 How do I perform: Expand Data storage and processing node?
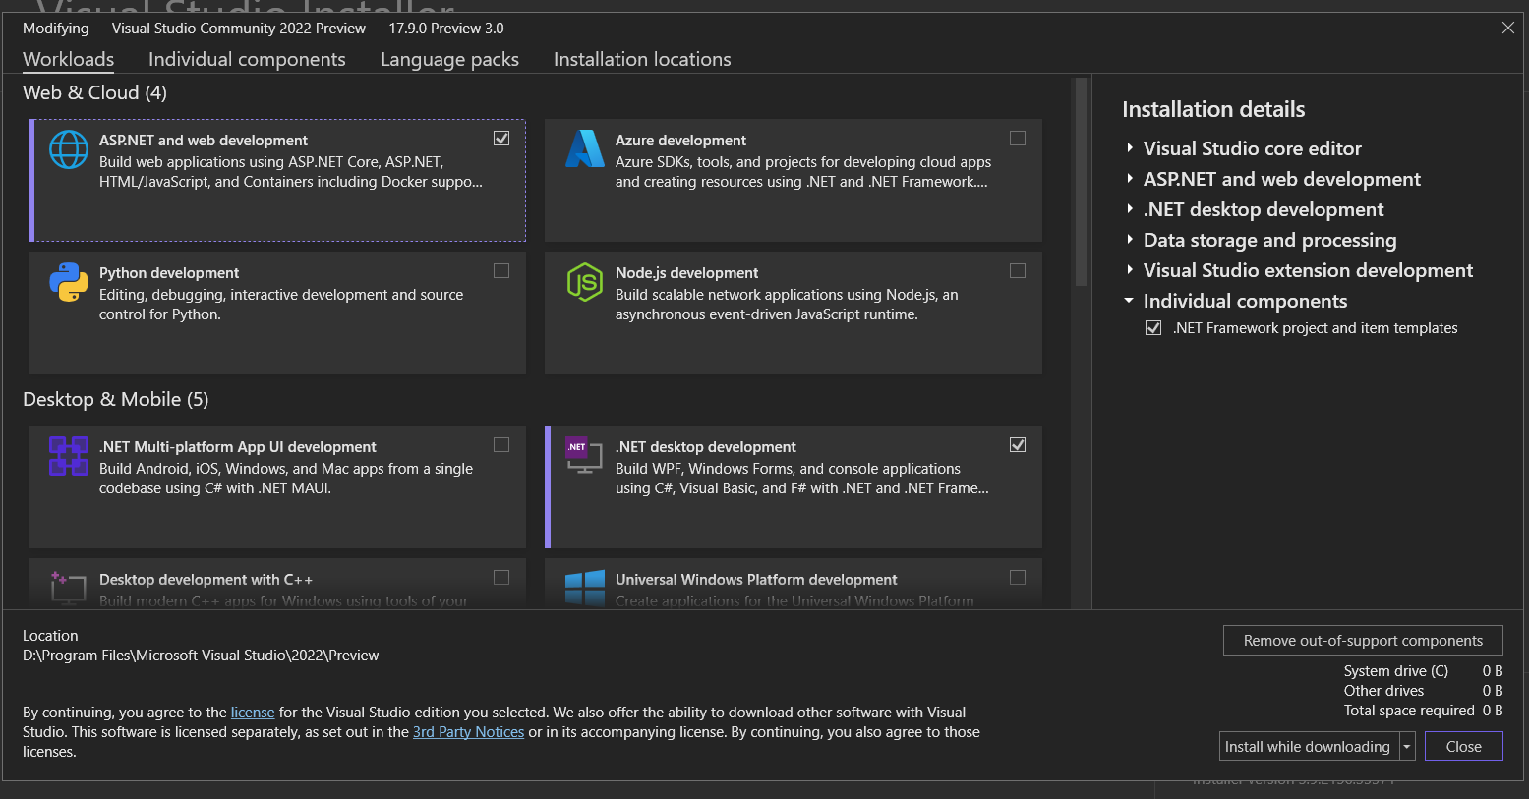[x=1130, y=240]
